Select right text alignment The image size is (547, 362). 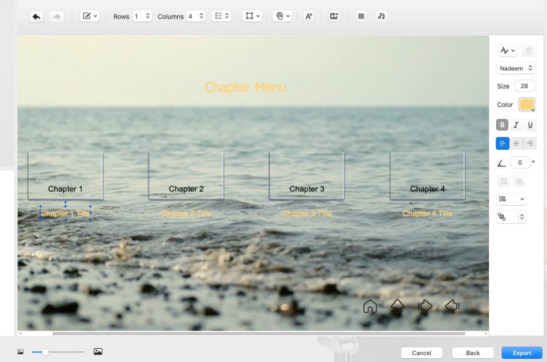[530, 143]
